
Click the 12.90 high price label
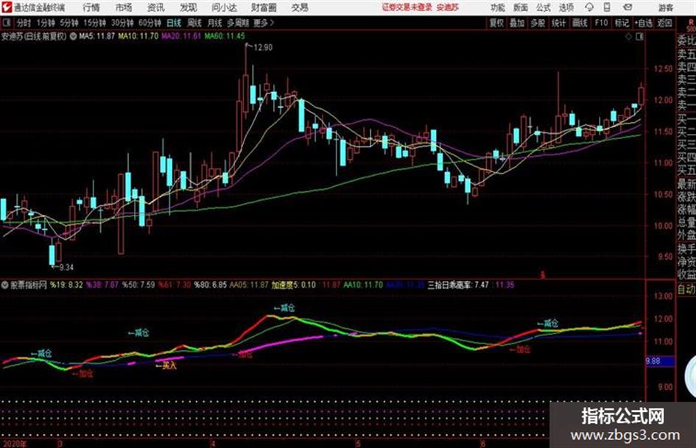[x=263, y=48]
